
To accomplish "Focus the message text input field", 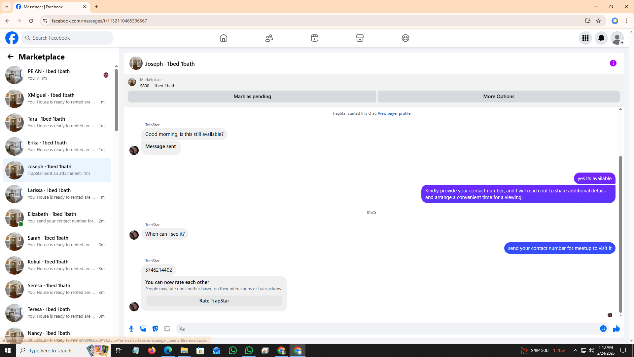I will coord(386,329).
